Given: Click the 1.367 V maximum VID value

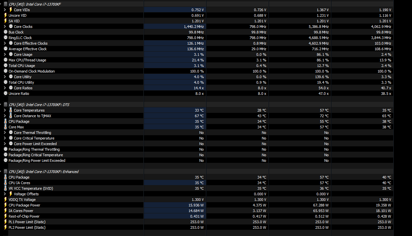Looking at the screenshot, I should tap(323, 10).
